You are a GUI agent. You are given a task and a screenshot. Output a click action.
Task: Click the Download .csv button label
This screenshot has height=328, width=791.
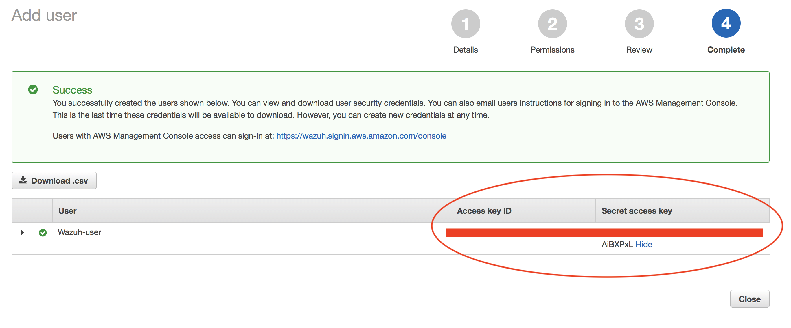[60, 181]
